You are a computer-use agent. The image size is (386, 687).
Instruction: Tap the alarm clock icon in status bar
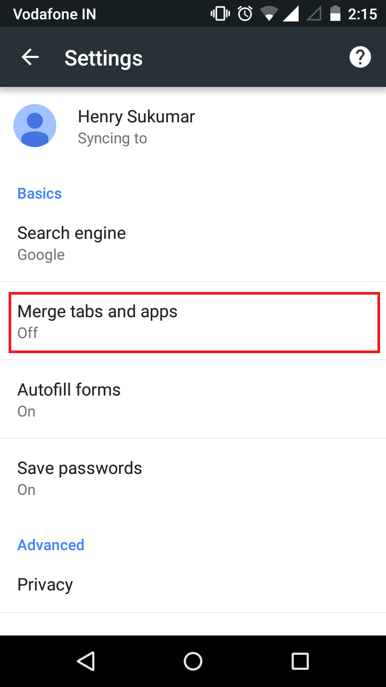point(244,13)
